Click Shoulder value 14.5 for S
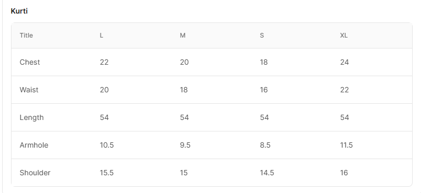 267,173
